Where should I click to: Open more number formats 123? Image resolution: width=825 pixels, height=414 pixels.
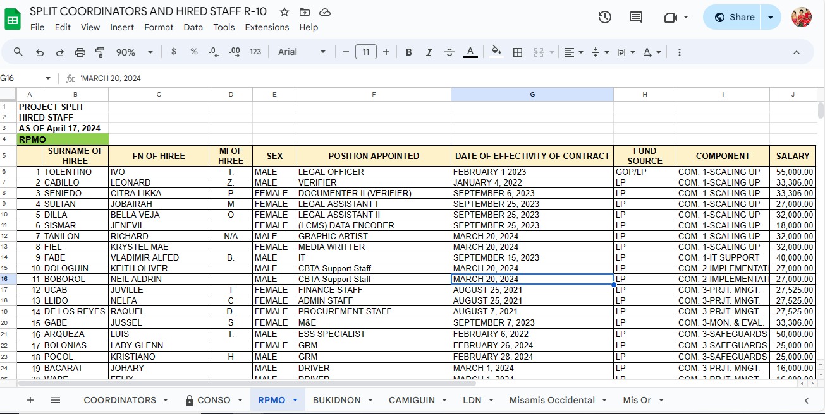[x=255, y=52]
